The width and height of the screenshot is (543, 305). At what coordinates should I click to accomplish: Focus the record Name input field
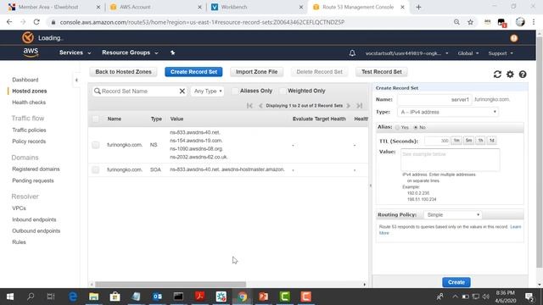(434, 100)
